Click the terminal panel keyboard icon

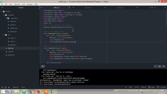click(43, 66)
